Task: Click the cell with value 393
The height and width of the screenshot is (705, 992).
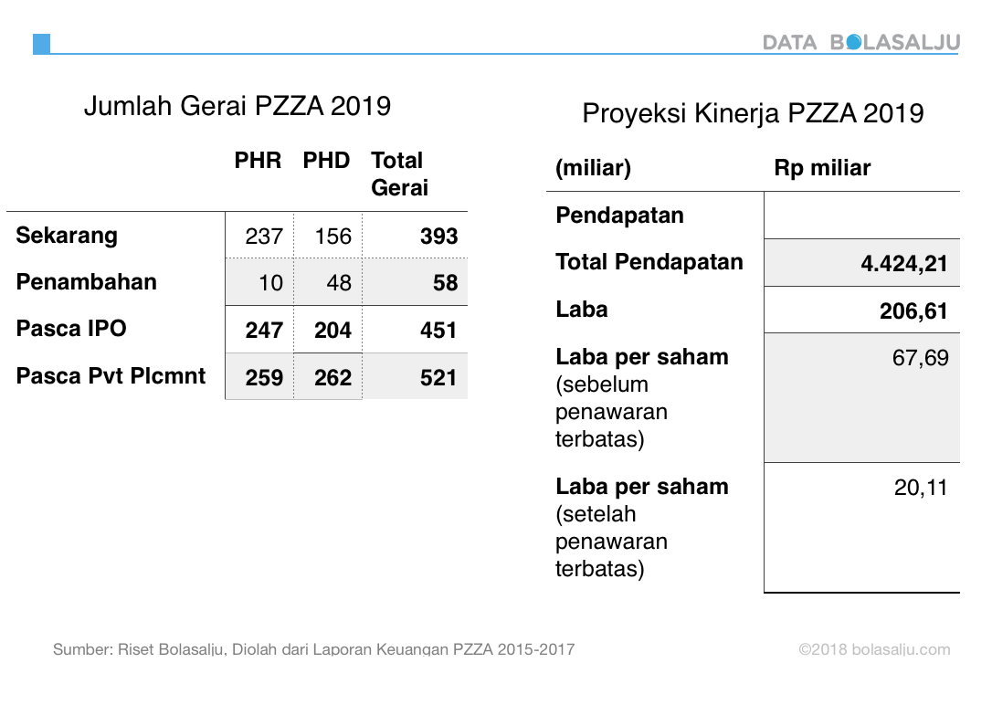Action: (438, 237)
